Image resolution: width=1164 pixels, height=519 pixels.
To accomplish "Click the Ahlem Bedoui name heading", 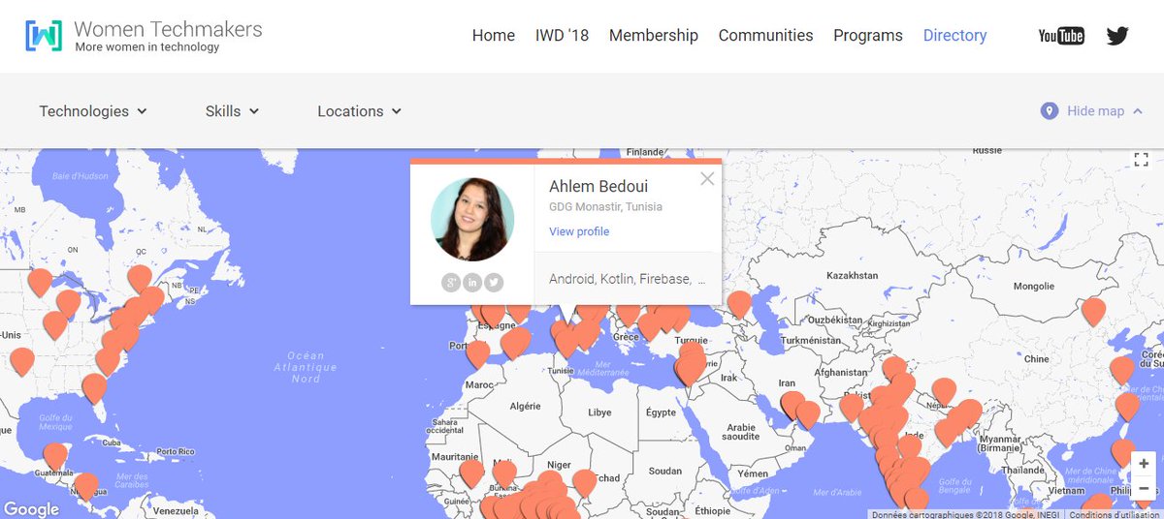I will [x=598, y=186].
